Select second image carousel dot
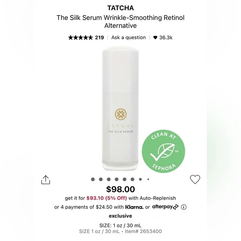Image resolution: width=241 pixels, height=241 pixels. tap(101, 179)
